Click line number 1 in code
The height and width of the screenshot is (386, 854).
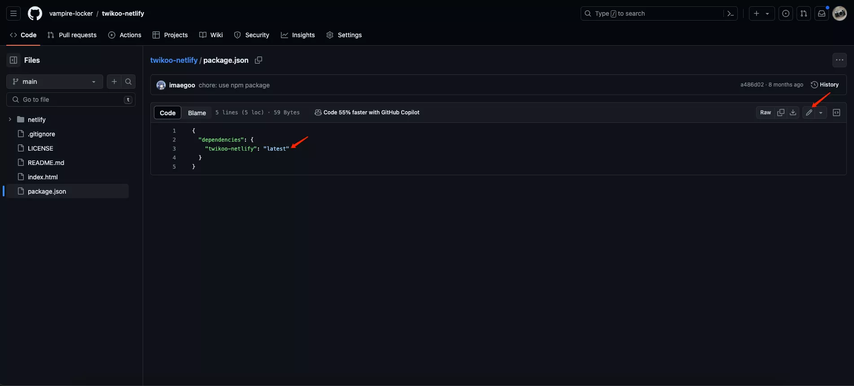tap(174, 131)
